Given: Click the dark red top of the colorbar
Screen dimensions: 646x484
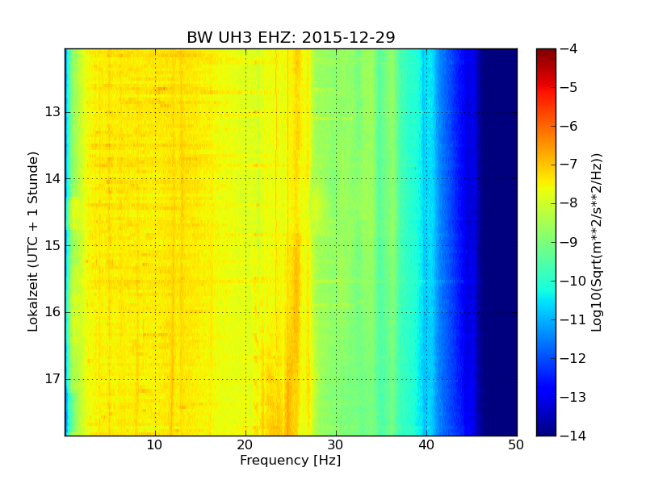Looking at the screenshot, I should click(546, 54).
